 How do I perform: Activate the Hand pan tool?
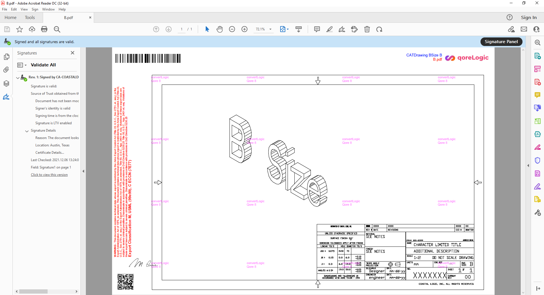click(x=220, y=29)
